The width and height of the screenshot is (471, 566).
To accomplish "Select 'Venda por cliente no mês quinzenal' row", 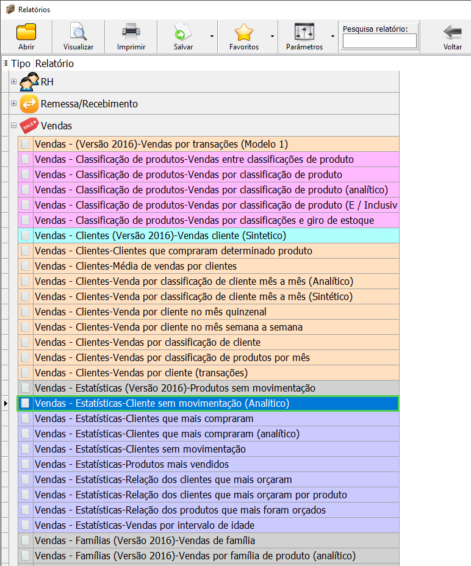I will [209, 312].
